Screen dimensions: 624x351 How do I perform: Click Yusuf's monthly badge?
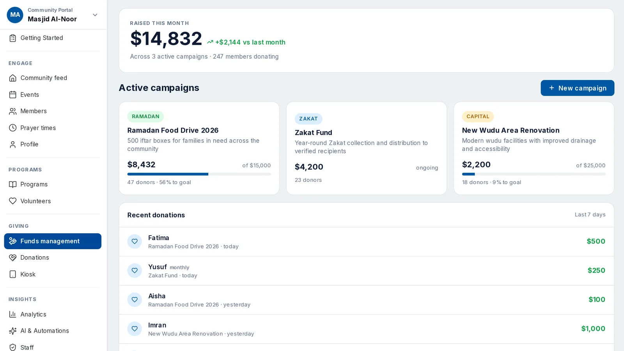[x=179, y=268]
